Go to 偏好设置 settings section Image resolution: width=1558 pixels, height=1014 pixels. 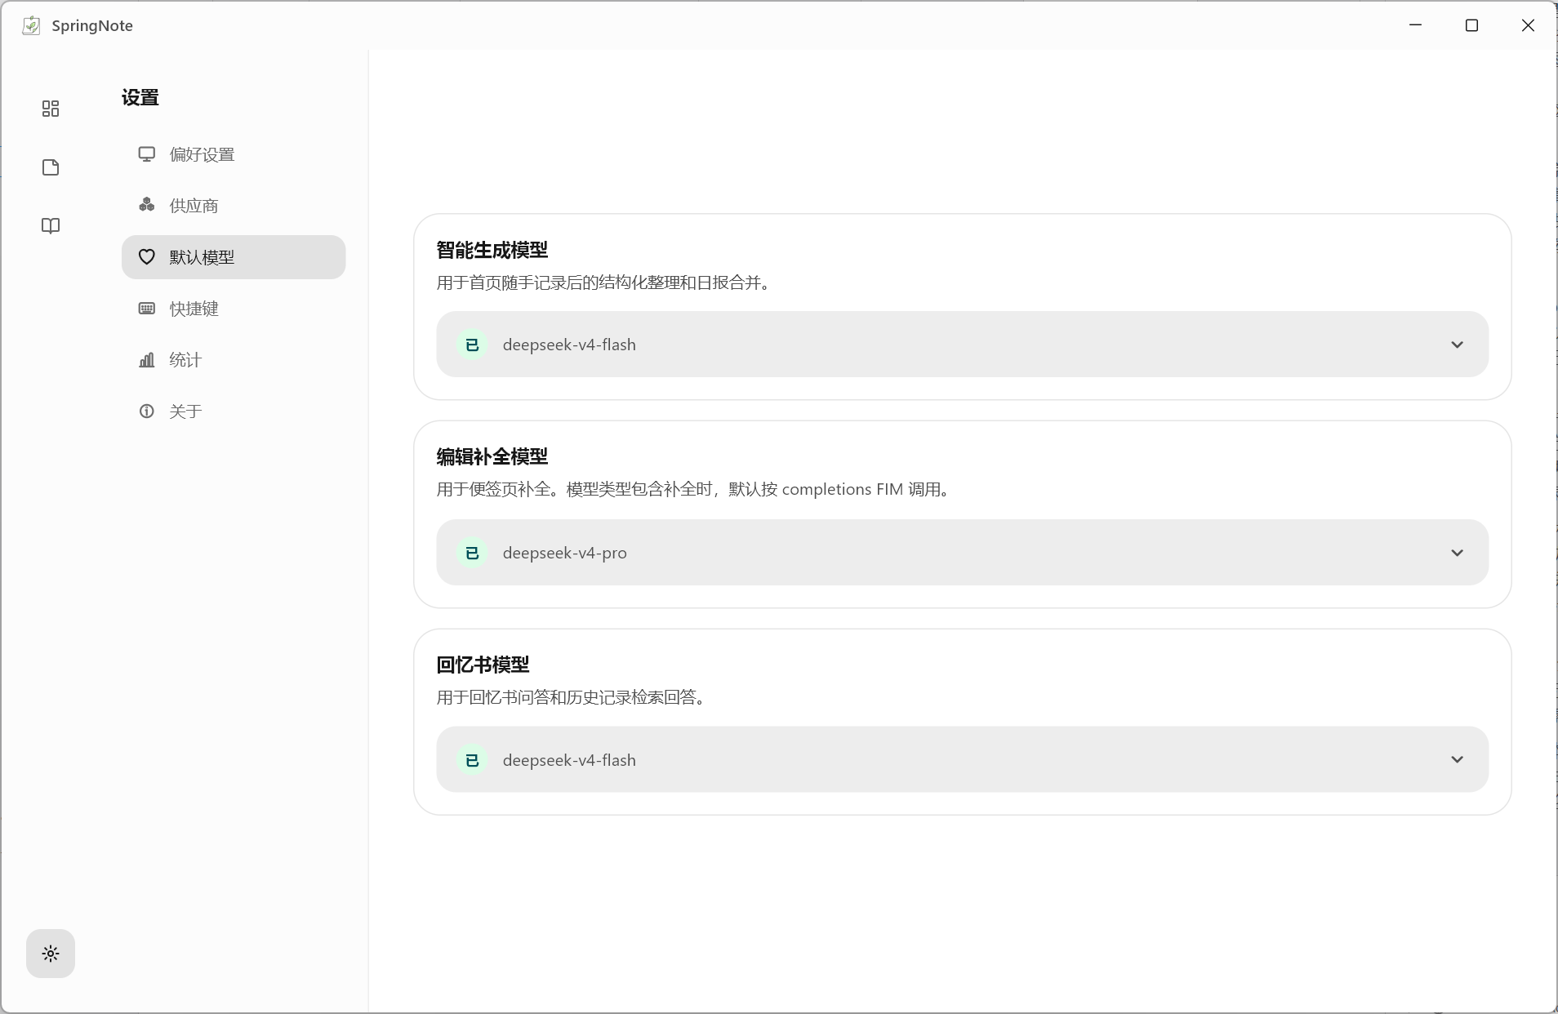[234, 154]
